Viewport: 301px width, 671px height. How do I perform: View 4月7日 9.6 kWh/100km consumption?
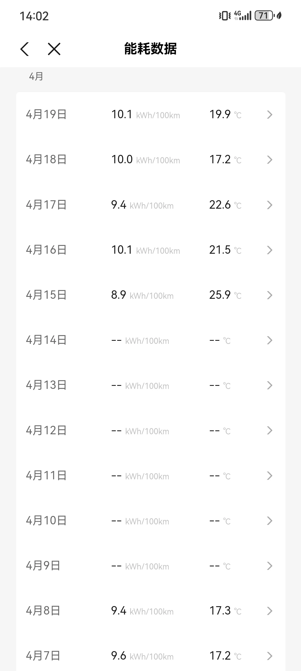click(x=142, y=656)
